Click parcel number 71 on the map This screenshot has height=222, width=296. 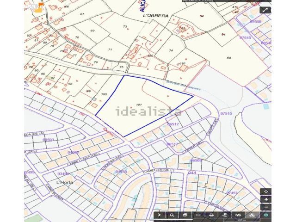point(110,49)
